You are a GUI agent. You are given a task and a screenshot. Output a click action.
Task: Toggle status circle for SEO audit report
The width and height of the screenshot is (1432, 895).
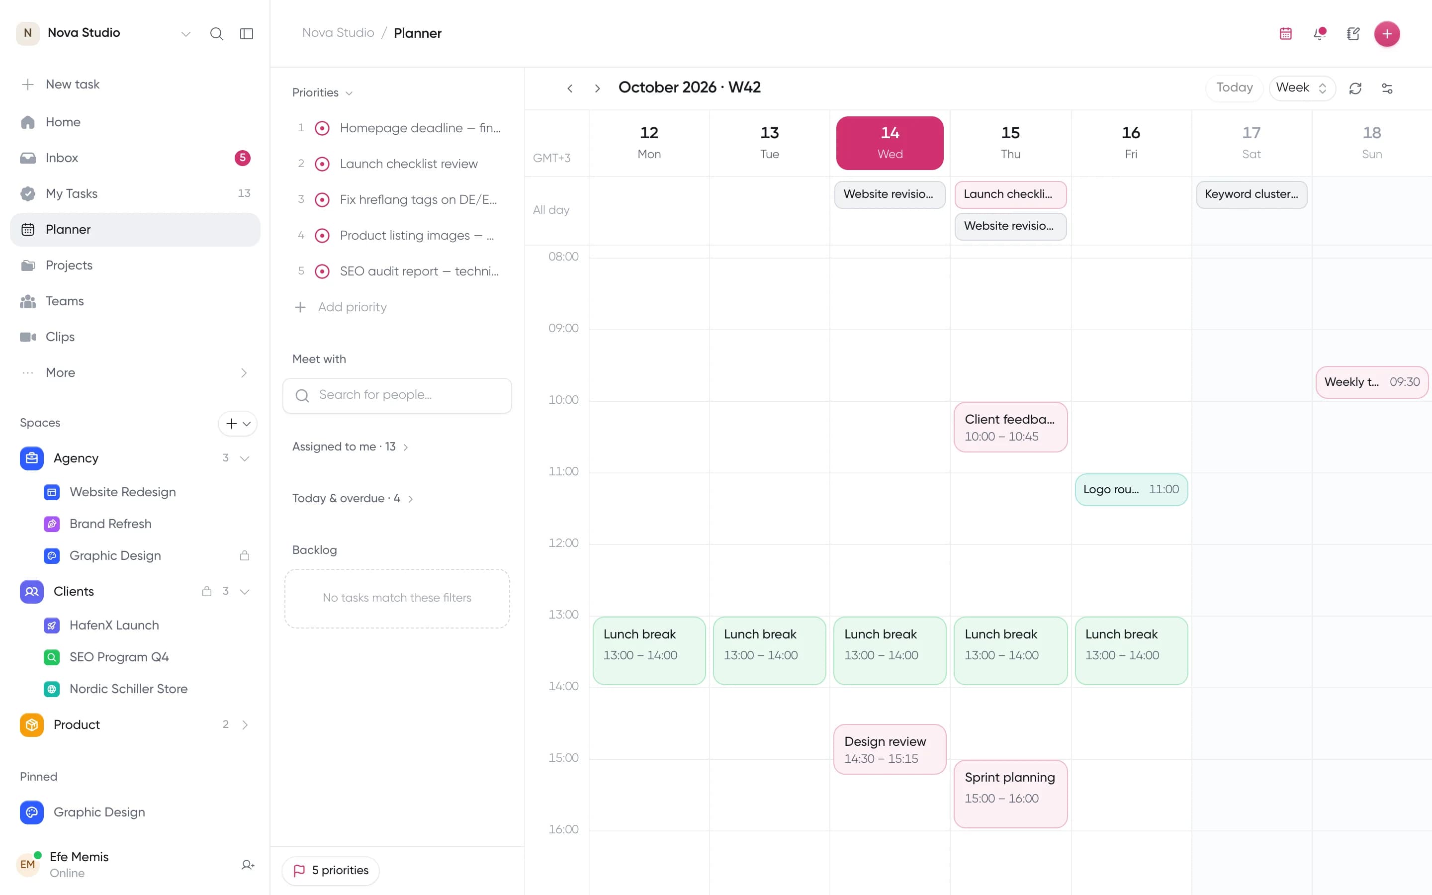click(x=322, y=271)
